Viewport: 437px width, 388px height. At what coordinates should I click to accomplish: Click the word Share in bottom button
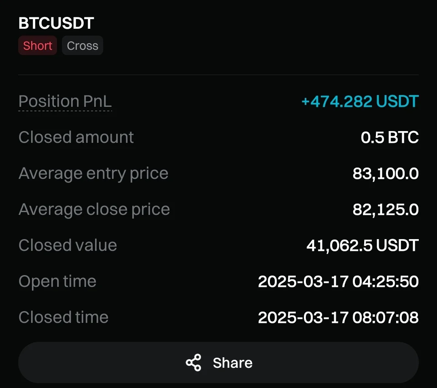pos(233,363)
